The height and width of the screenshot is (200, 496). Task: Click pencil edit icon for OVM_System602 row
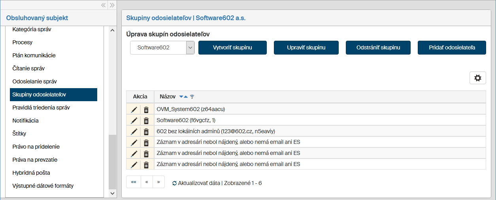[x=134, y=109]
